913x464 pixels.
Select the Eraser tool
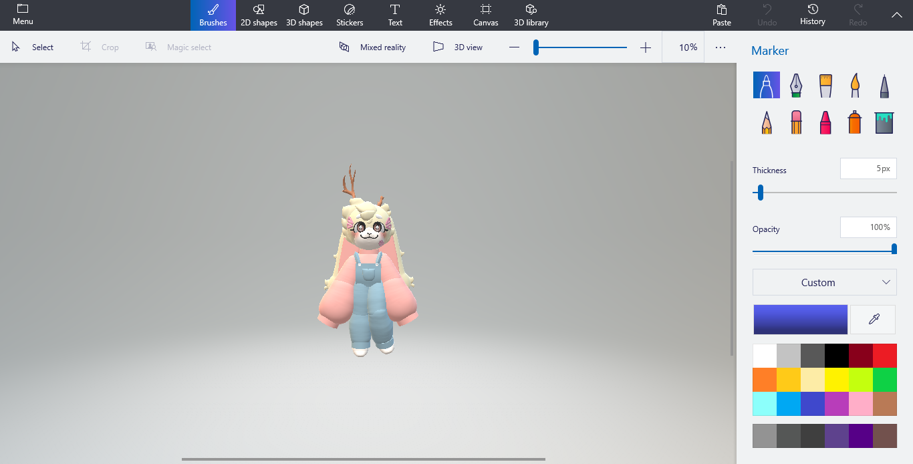pyautogui.click(x=796, y=122)
